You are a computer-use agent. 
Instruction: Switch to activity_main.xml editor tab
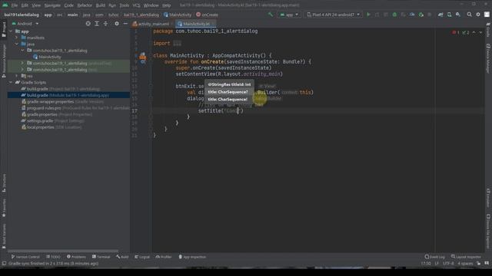pyautogui.click(x=151, y=24)
